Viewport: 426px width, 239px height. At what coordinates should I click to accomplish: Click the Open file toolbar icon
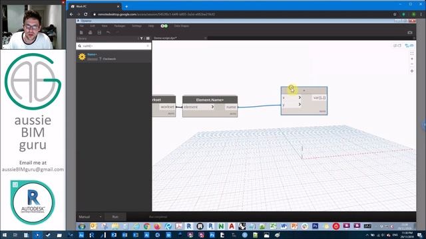[91, 33]
